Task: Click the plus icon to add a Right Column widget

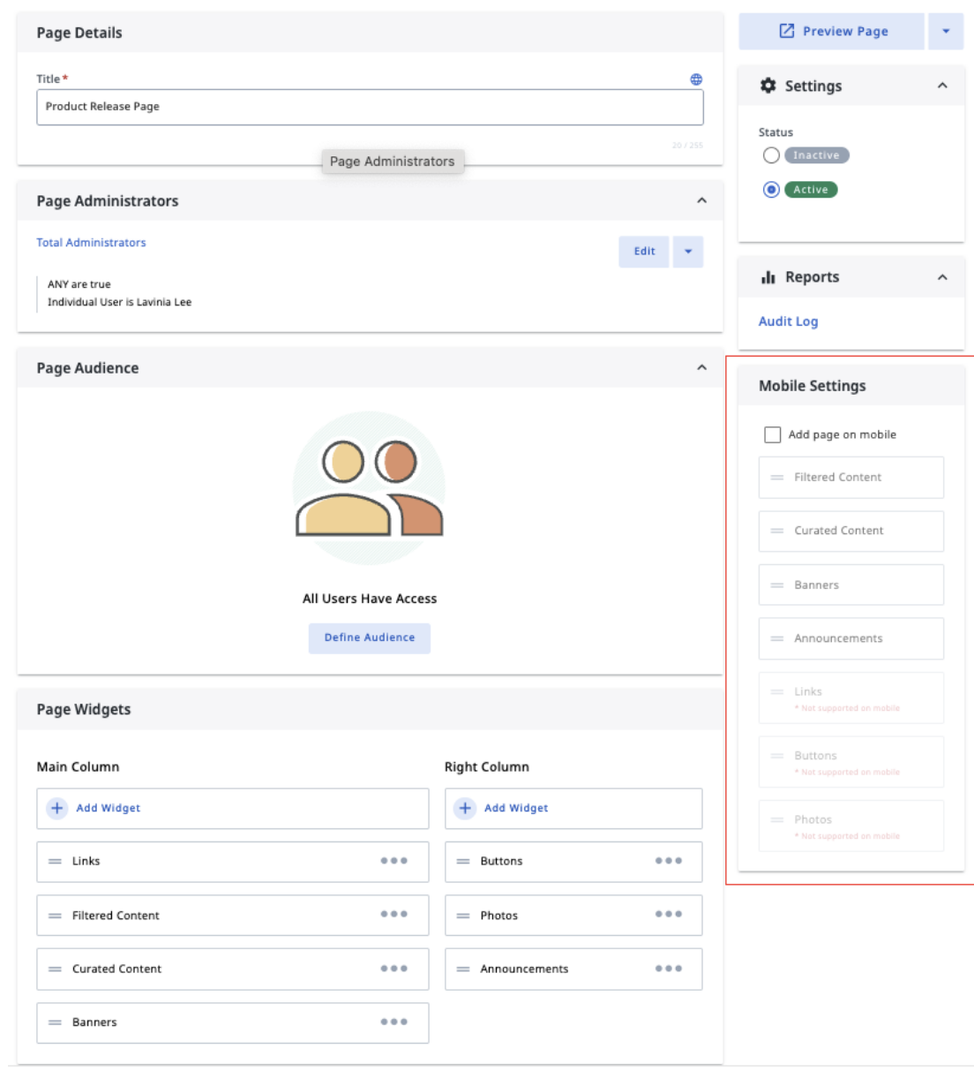Action: click(x=465, y=807)
